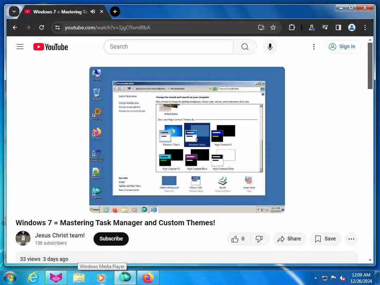Launch Windows Media Player from taskbar
The width and height of the screenshot is (380, 285).
[x=101, y=278]
